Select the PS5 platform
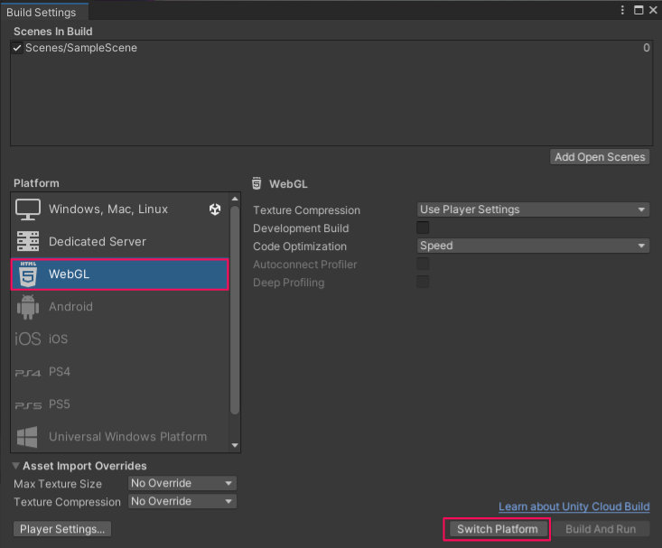Screen dimensions: 662x548 (x=120, y=404)
